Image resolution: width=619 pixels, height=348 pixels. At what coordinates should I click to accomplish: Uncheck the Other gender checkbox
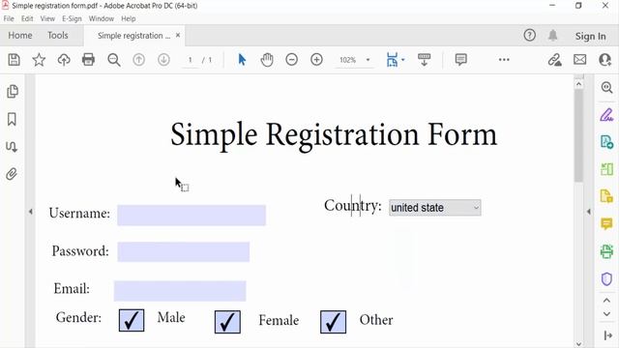(x=333, y=322)
